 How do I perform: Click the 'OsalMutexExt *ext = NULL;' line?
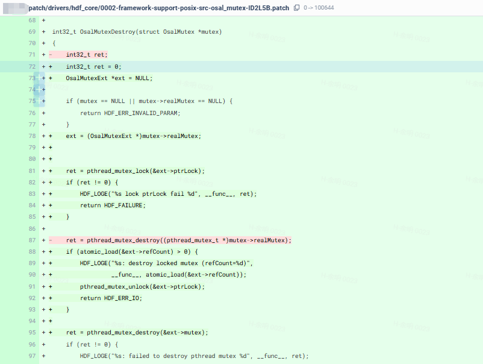[x=109, y=78]
